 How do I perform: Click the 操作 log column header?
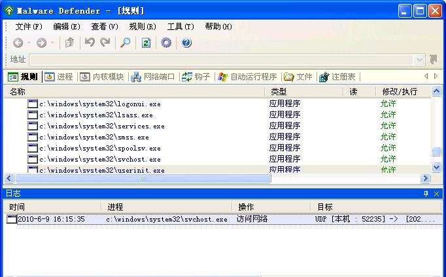(271, 207)
